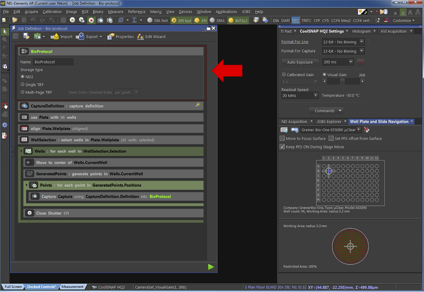
Task: Open Format For Capture binning dropdown
Action: (362, 51)
